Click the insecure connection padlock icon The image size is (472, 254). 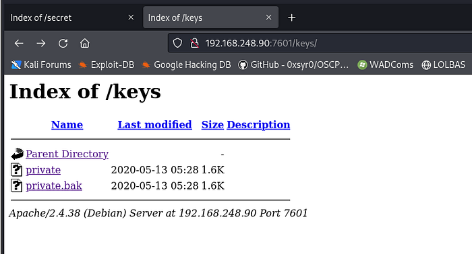[194, 43]
